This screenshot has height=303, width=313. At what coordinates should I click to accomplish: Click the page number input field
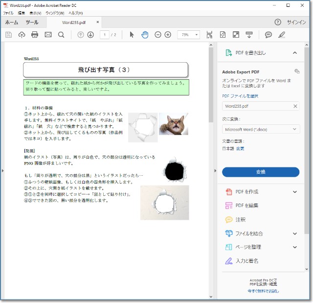click(x=105, y=35)
